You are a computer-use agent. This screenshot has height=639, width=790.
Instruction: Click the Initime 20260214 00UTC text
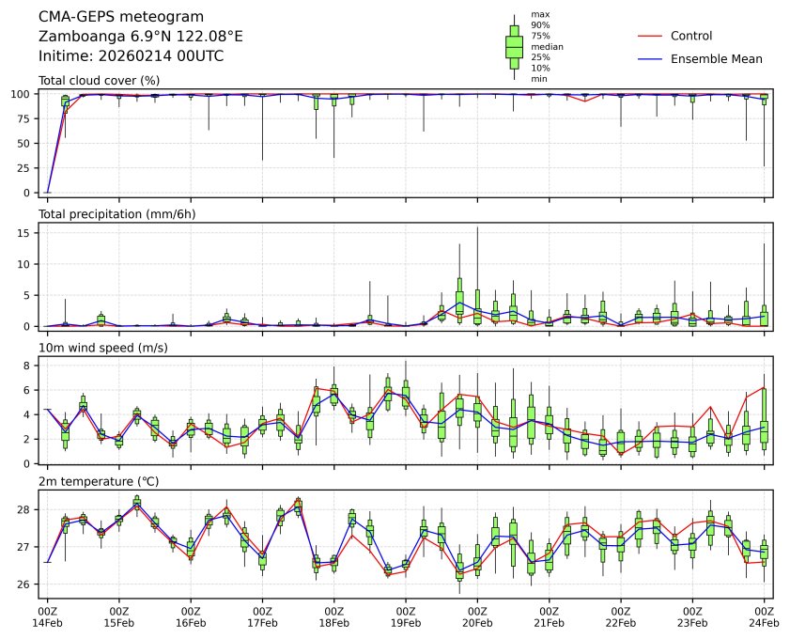[131, 56]
